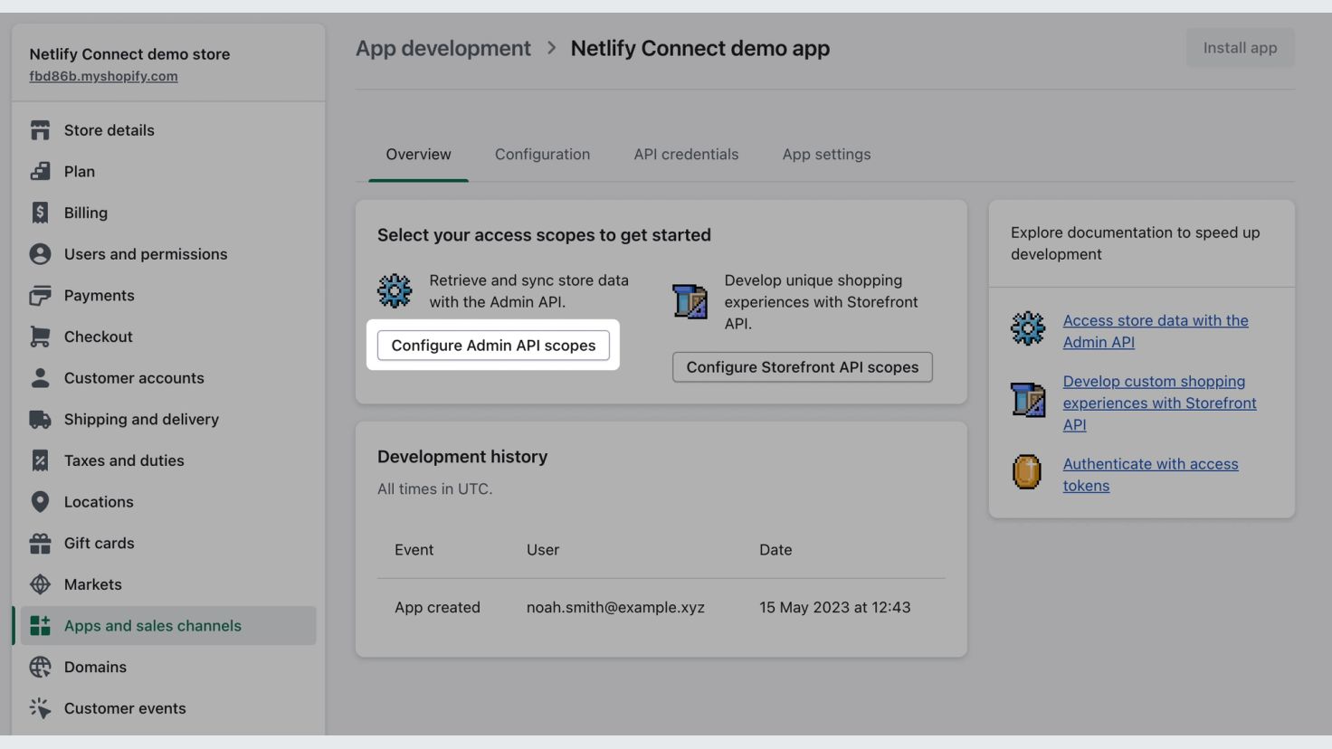Click All times in UTC note

(434, 489)
